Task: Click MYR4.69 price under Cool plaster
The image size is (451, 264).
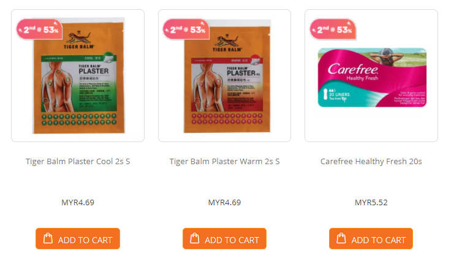Action: point(78,203)
